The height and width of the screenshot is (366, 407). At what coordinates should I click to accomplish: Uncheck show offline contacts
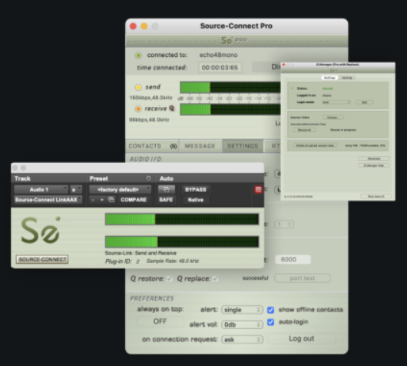click(270, 310)
